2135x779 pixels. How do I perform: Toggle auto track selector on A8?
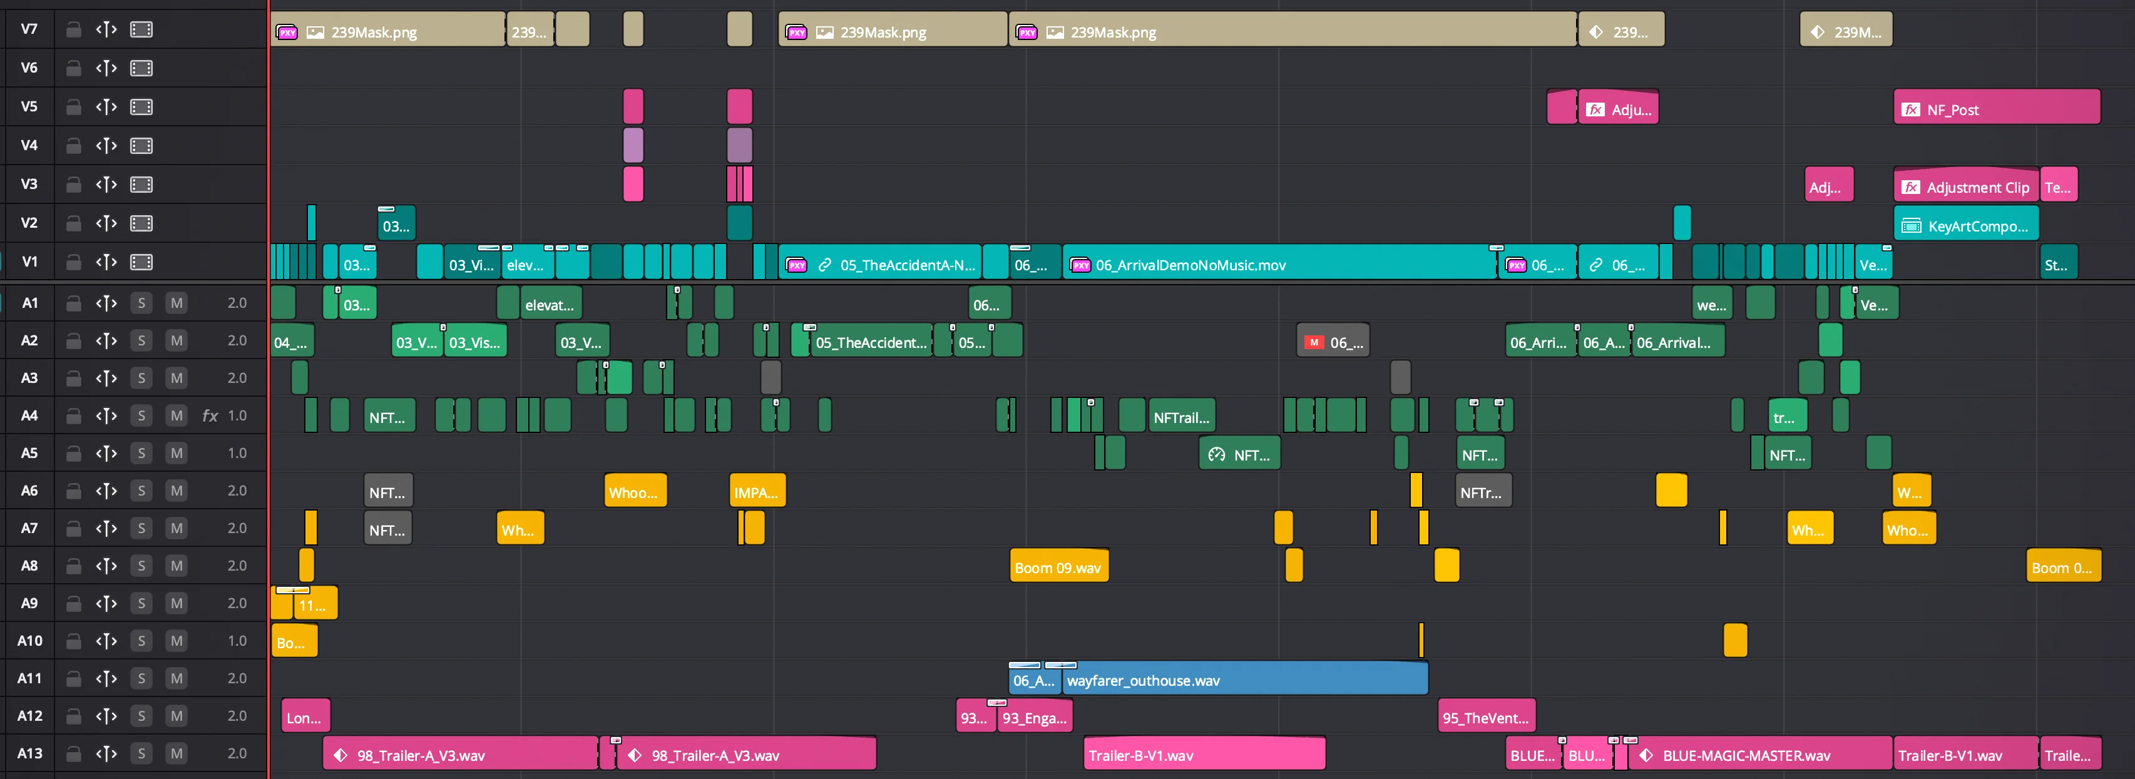[x=106, y=566]
